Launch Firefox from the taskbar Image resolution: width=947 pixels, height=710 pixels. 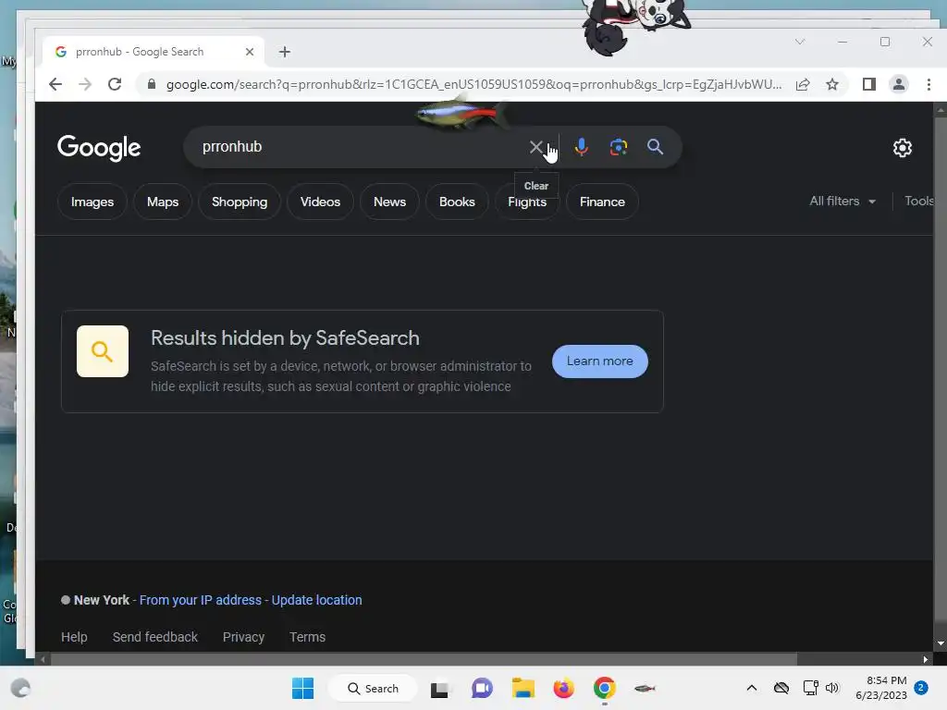point(563,688)
